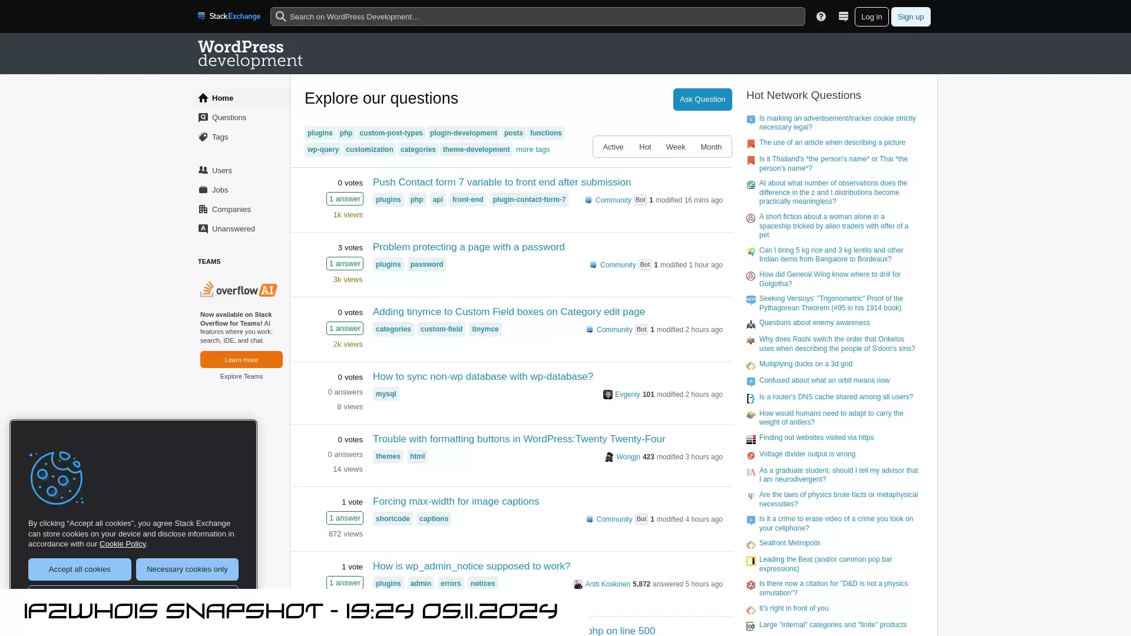The height and width of the screenshot is (636, 1131).
Task: Open hot question 'How did General Wing know where to drill'
Action: tap(829, 279)
